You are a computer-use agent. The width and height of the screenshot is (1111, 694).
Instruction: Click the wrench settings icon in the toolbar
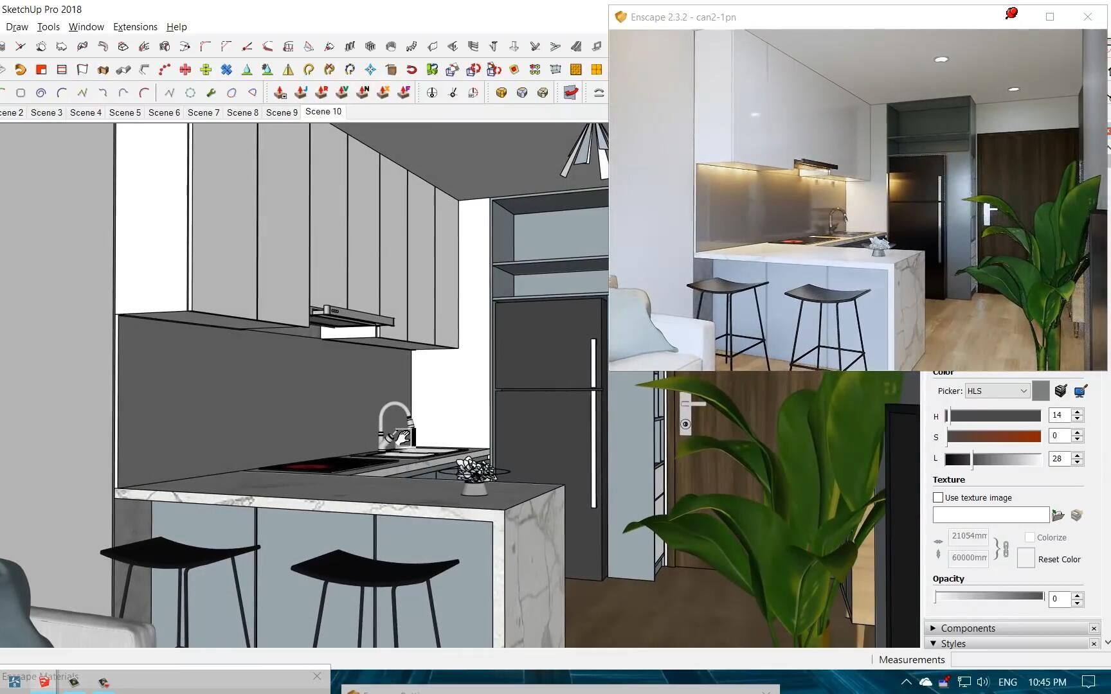(210, 93)
